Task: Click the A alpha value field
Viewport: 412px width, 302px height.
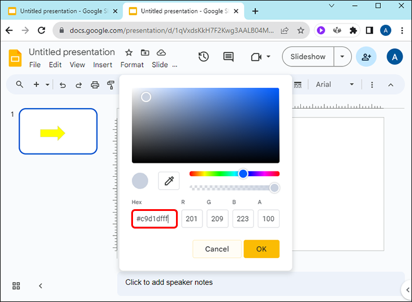Action: pos(268,219)
